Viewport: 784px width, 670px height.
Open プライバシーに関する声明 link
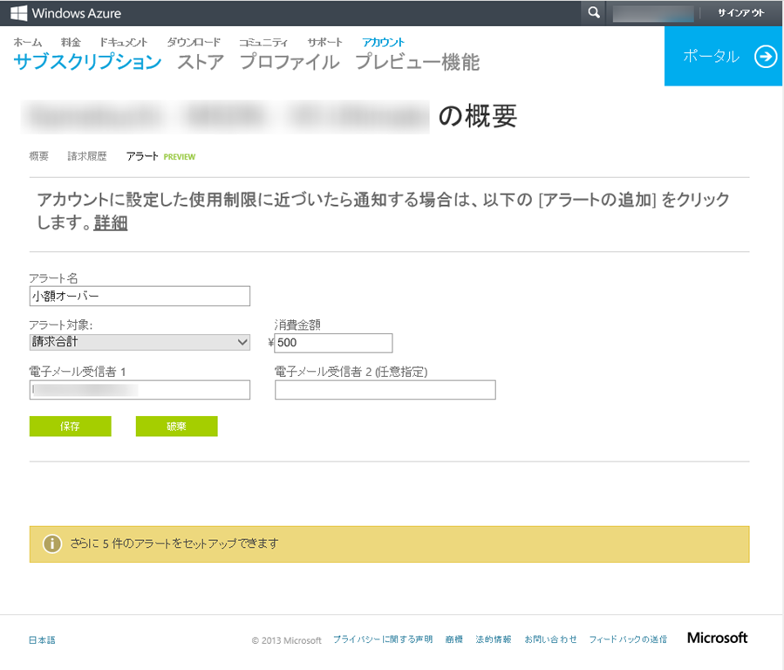(x=383, y=639)
